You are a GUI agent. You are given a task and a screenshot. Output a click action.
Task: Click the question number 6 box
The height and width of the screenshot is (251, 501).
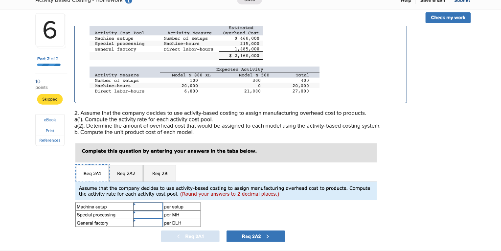tap(50, 30)
